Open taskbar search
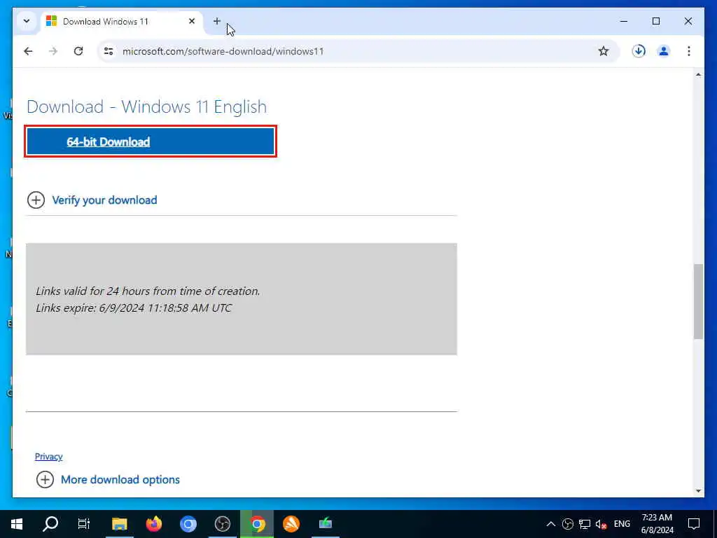This screenshot has height=538, width=717. coord(50,524)
